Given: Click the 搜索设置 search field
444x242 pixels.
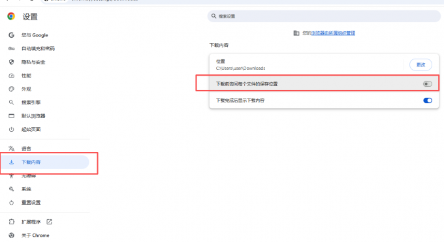Looking at the screenshot, I should pos(324,16).
